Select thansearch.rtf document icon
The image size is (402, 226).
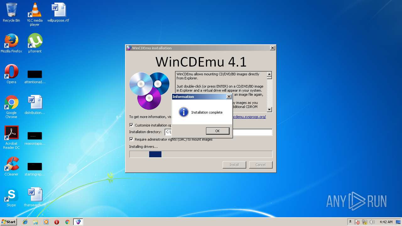coord(35,197)
